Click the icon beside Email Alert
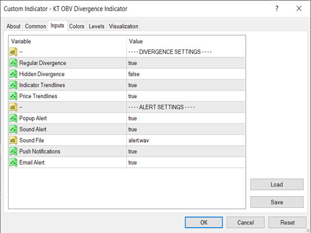The image size is (311, 233). point(13,163)
